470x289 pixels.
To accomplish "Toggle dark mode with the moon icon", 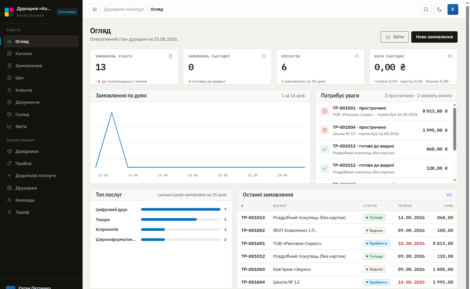I will [439, 9].
